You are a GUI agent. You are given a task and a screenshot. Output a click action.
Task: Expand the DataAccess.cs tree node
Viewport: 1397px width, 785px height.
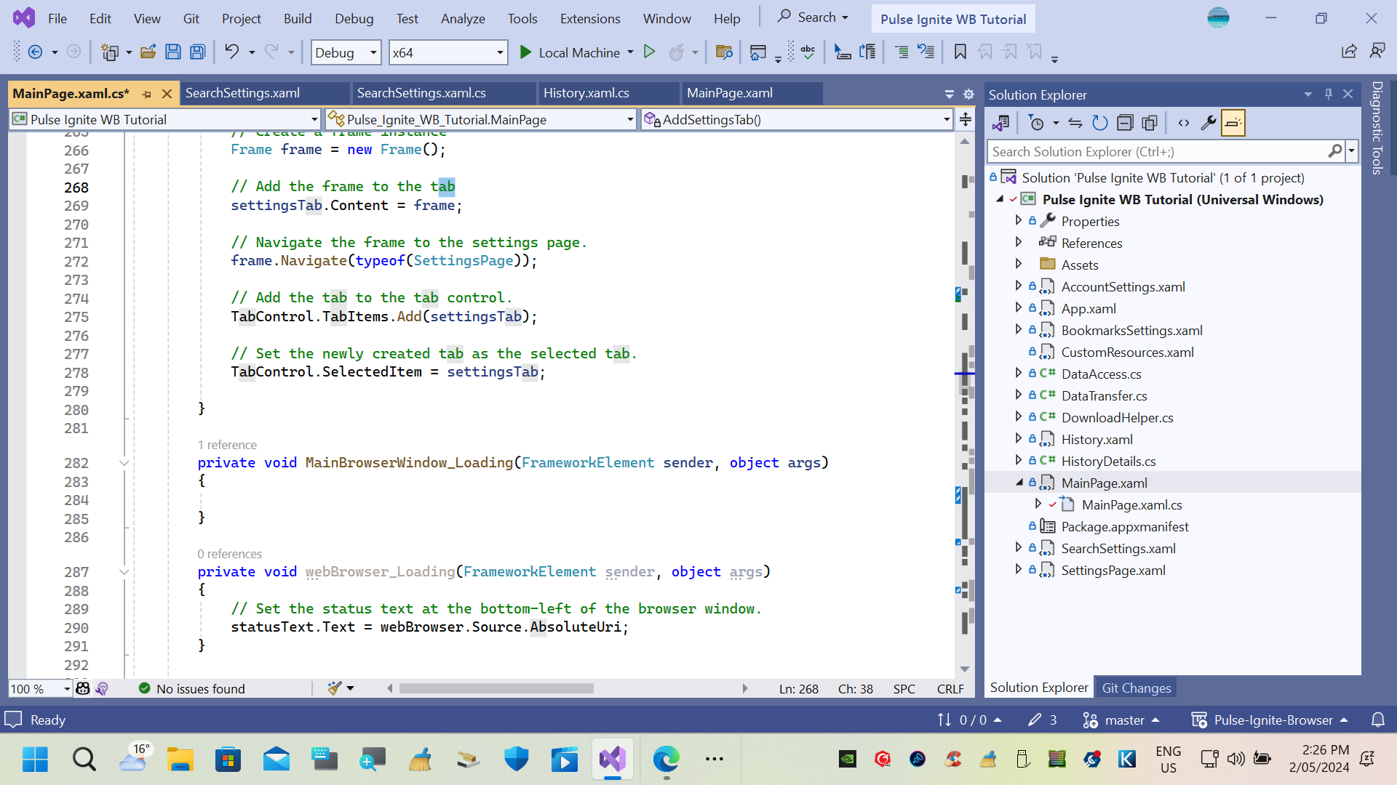coord(1018,374)
